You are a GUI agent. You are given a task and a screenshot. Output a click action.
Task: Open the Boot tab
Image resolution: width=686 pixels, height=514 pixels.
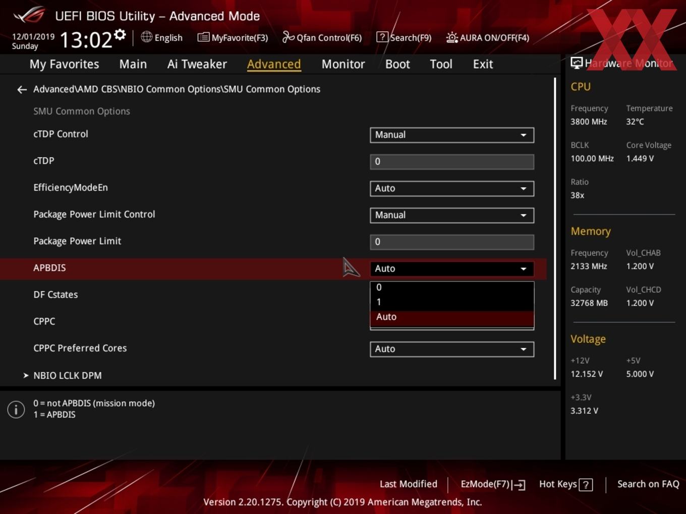(397, 64)
